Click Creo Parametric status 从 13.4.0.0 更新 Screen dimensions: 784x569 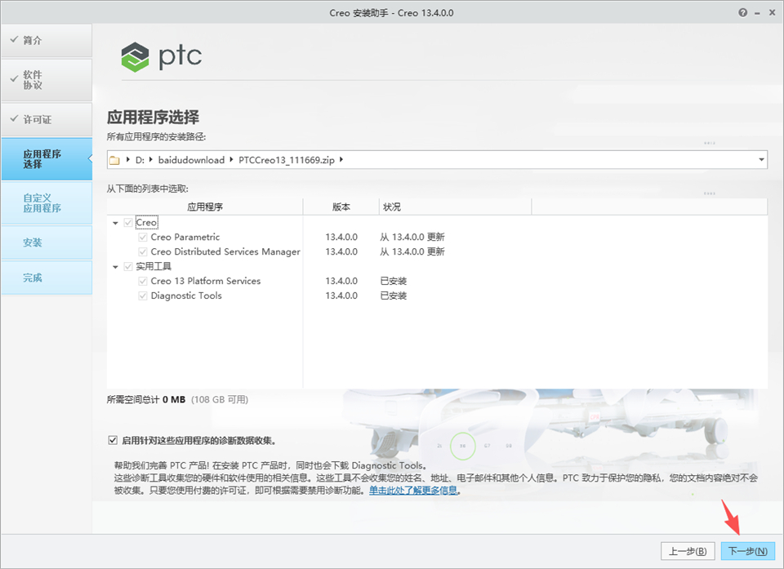point(412,237)
